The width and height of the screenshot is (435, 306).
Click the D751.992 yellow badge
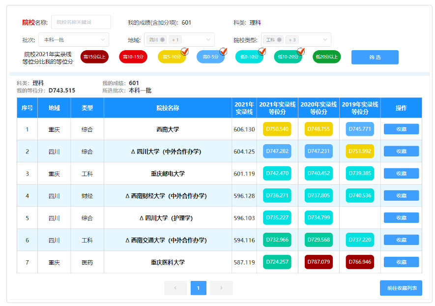click(360, 152)
